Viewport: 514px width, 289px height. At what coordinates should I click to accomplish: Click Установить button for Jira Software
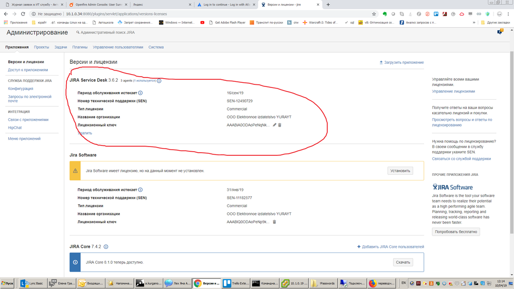tap(400, 171)
